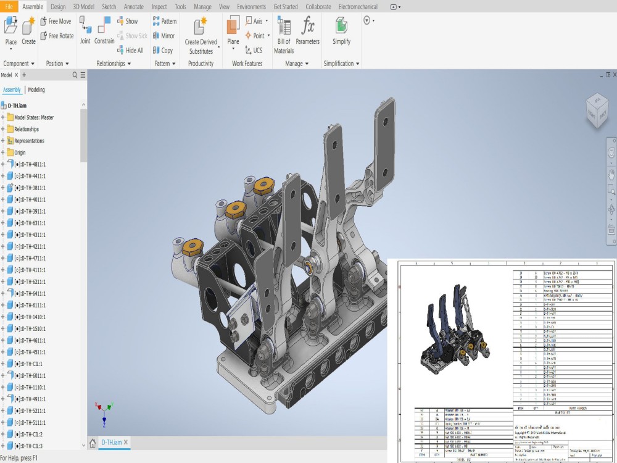
Task: Click Create Derived Substitutes
Action: [199, 33]
